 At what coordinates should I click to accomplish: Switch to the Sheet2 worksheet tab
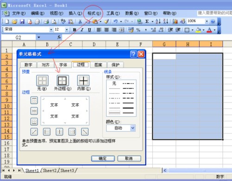click(50, 171)
